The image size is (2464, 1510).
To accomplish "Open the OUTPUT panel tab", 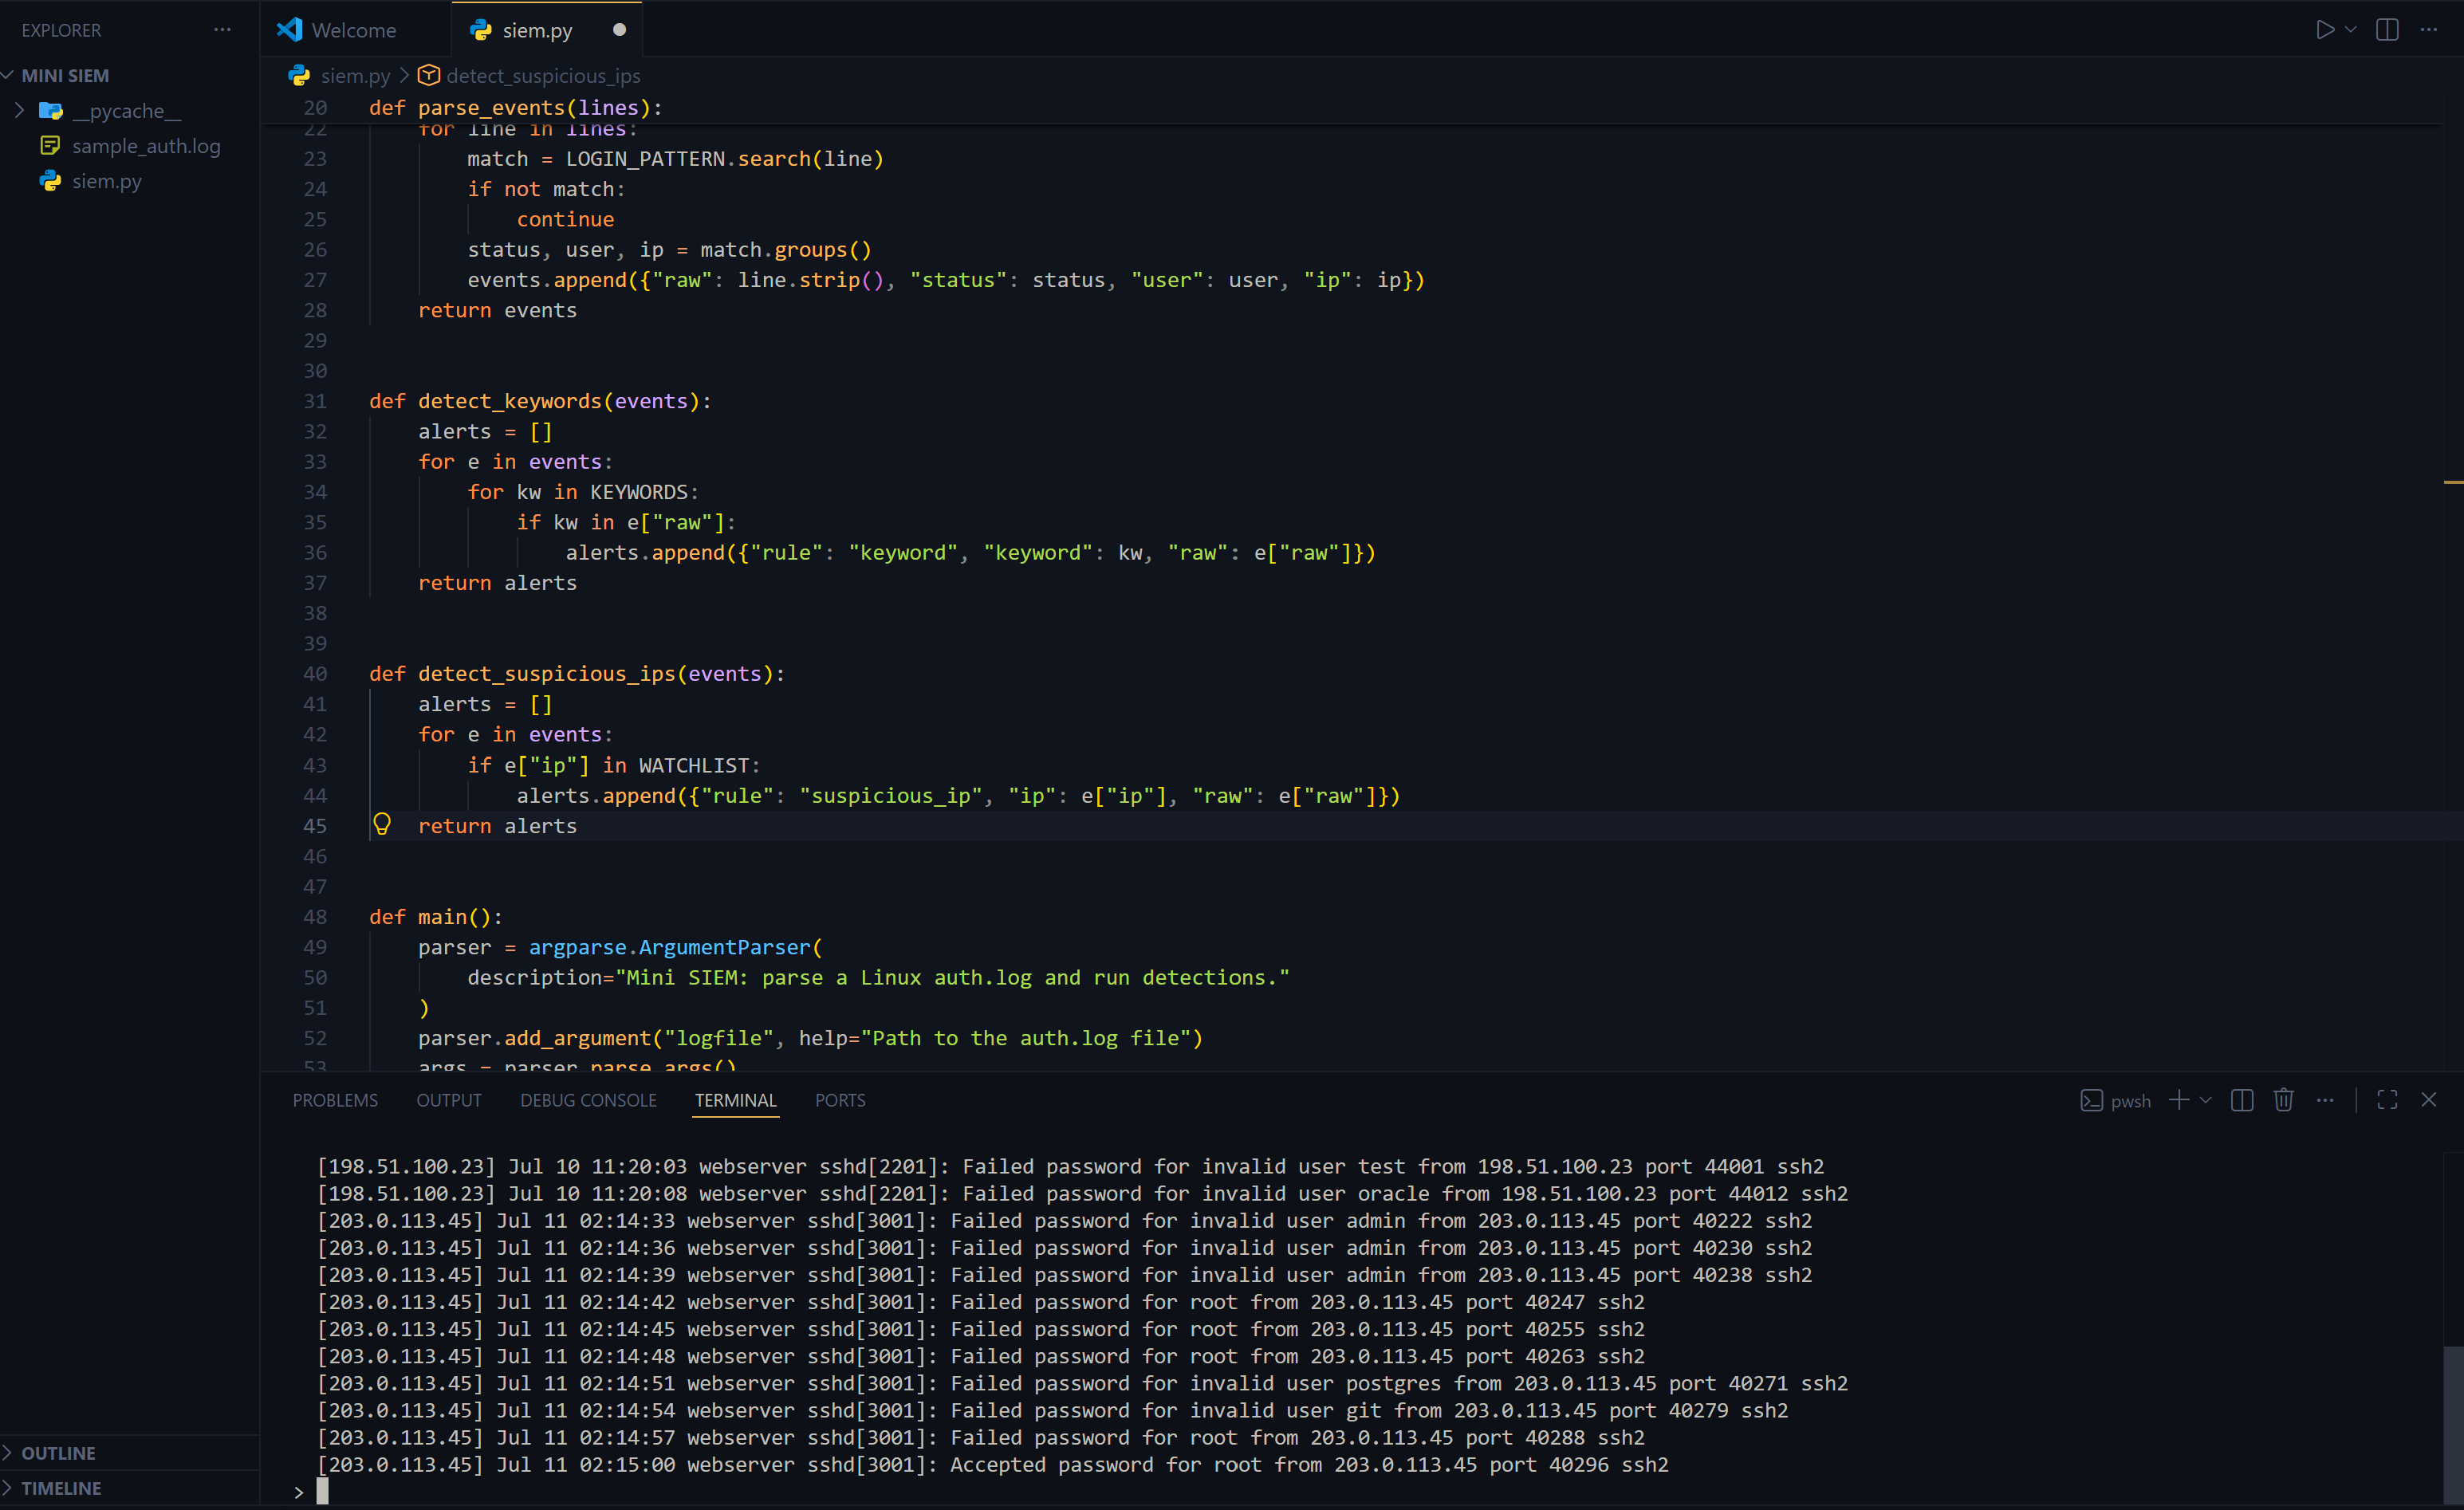I will [449, 1100].
